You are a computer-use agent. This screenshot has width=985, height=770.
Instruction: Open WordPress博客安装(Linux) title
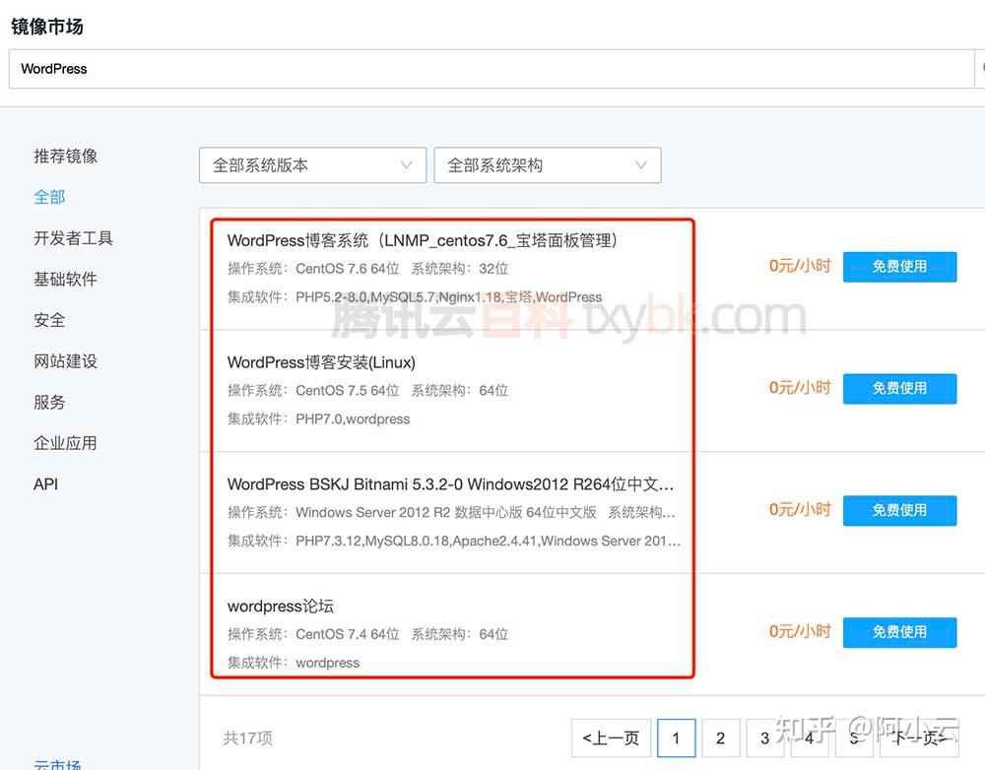[x=321, y=362]
